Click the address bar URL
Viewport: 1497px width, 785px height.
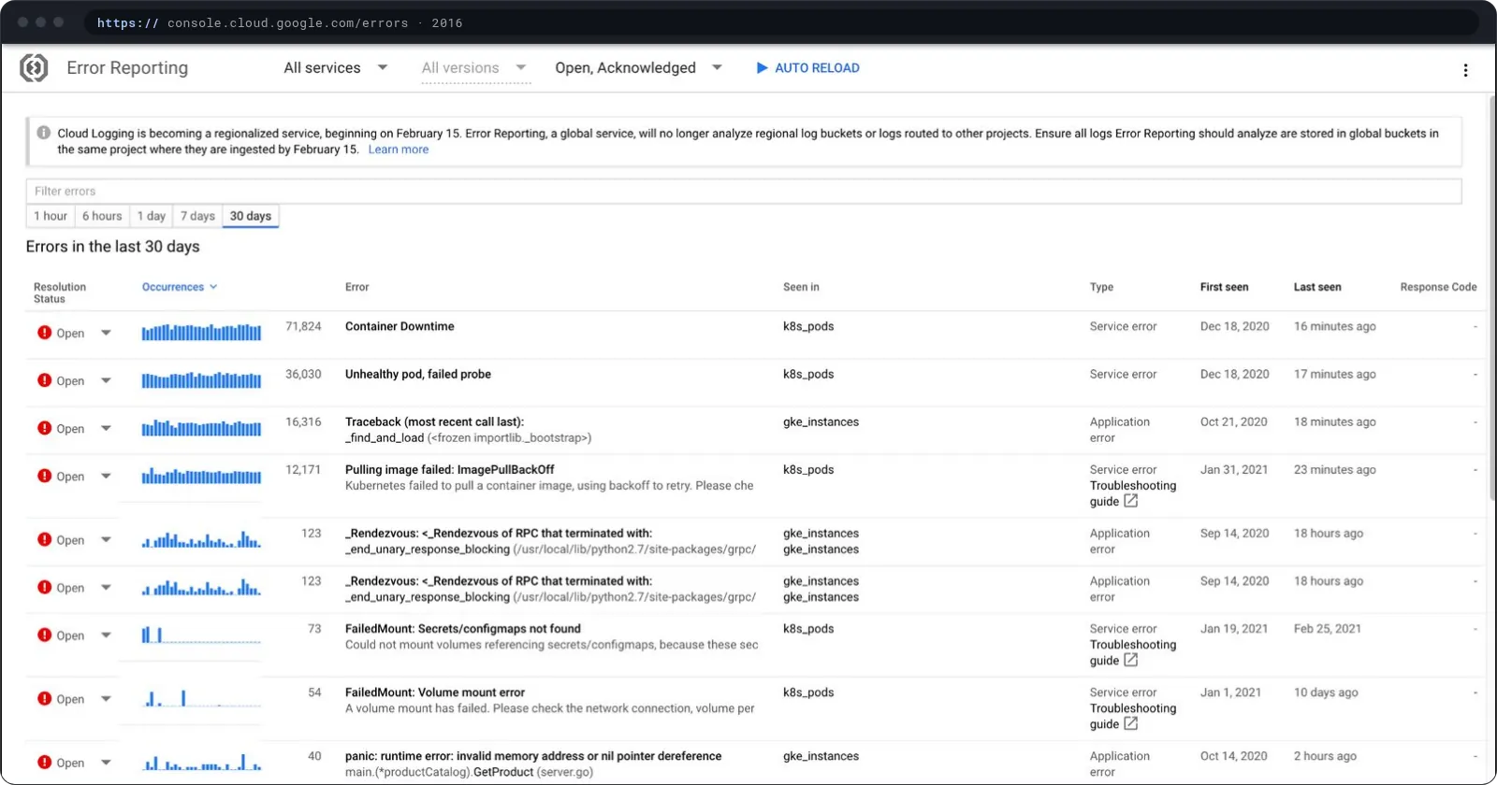click(280, 22)
